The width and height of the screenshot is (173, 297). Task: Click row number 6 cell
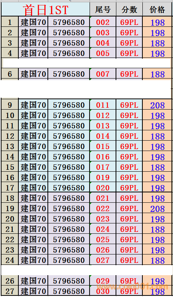(10, 74)
